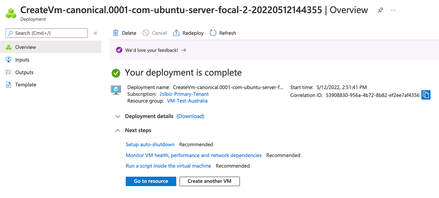The height and width of the screenshot is (198, 439).
Task: Click Create another VM button
Action: [x=209, y=181]
